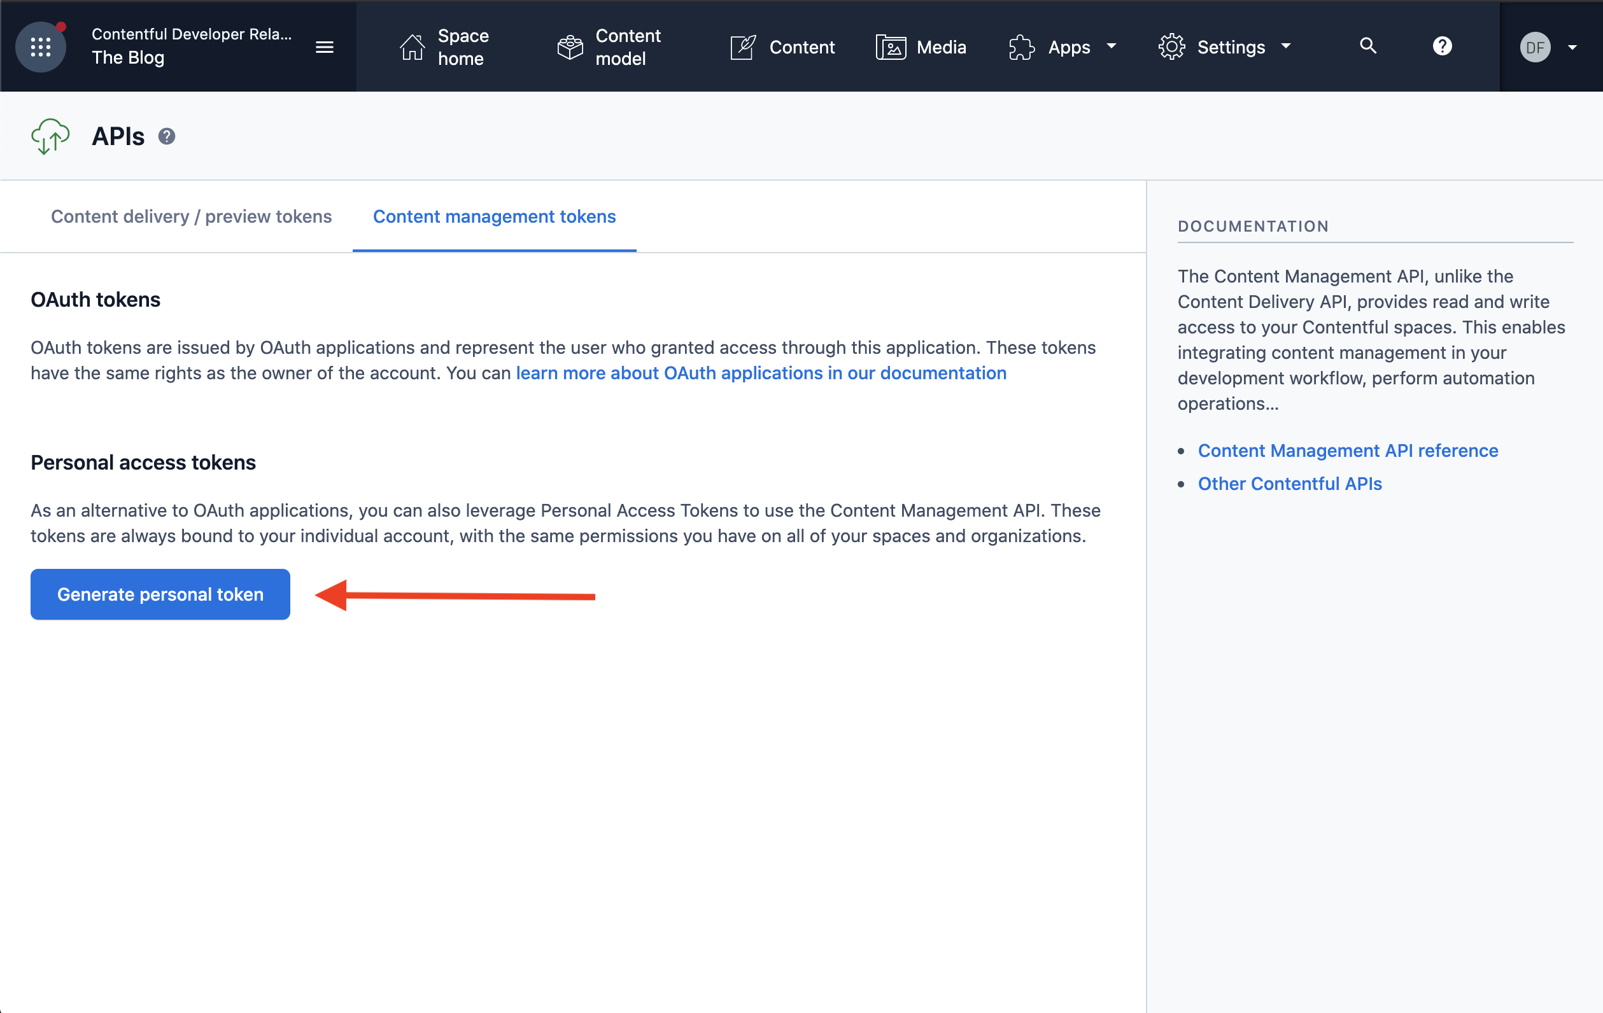The image size is (1603, 1013).
Task: Select the Content management tokens tab
Action: pos(494,216)
